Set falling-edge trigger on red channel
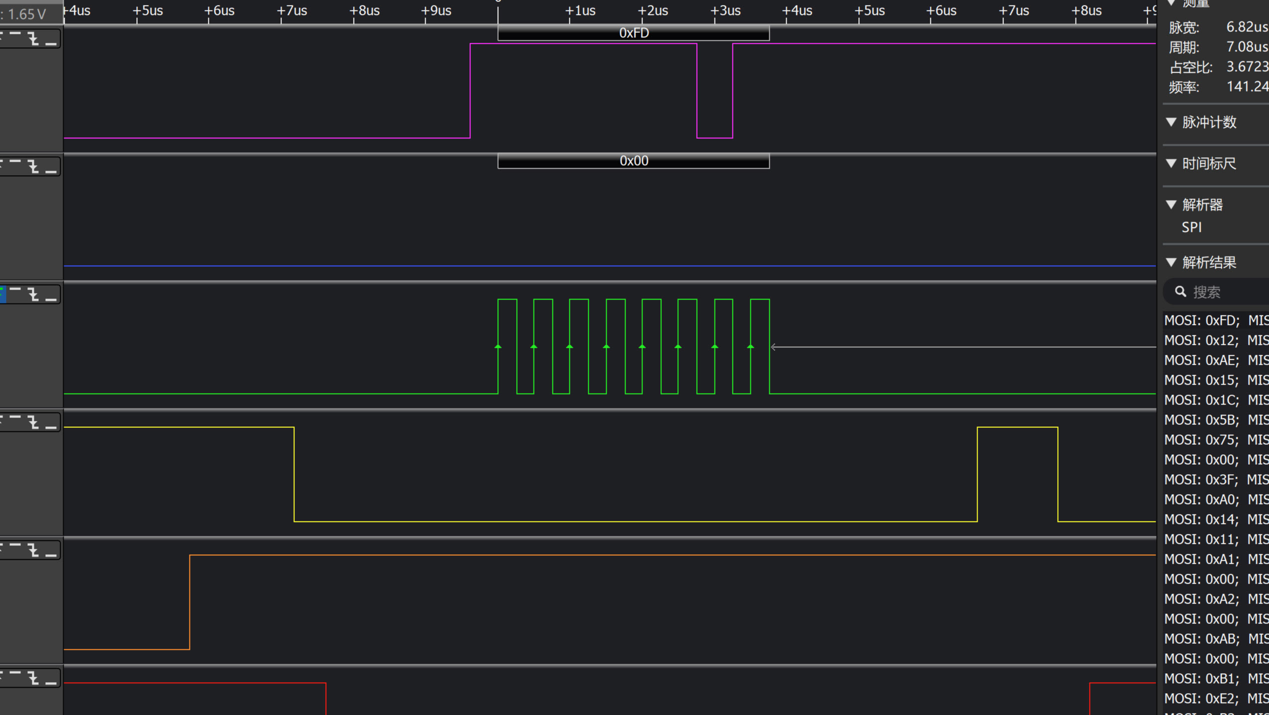1269x715 pixels. click(33, 678)
